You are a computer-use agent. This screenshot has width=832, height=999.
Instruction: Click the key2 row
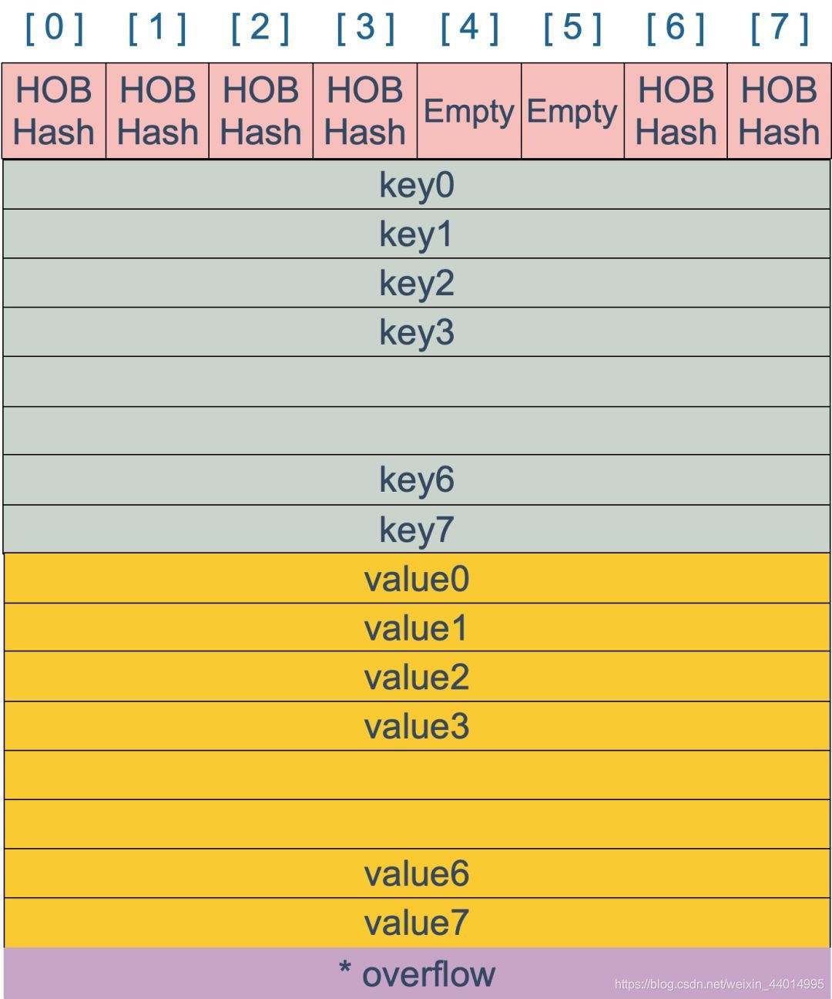tap(417, 283)
